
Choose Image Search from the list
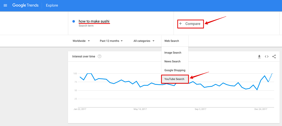(x=173, y=53)
